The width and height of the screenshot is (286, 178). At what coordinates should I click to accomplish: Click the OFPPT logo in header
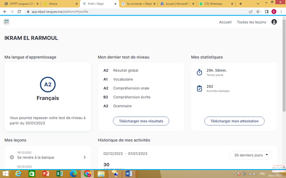point(7,22)
